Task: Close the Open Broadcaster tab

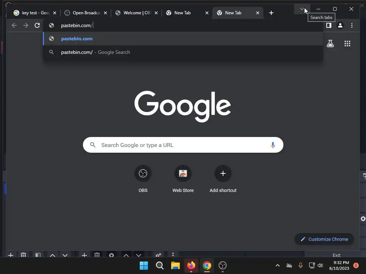Action: pos(105,13)
